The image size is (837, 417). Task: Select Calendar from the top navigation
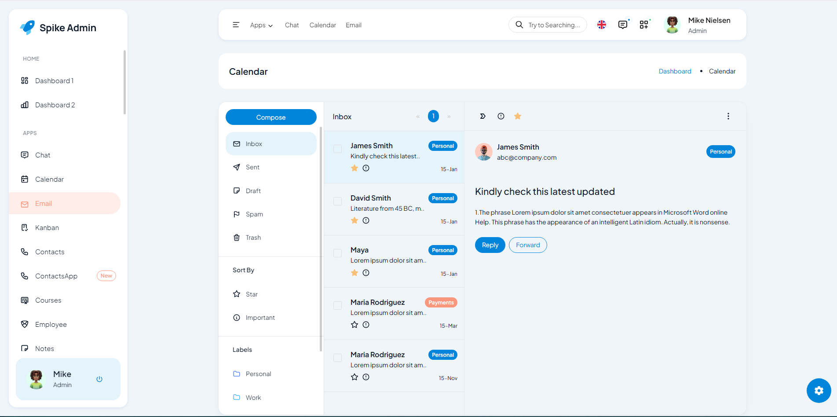point(322,25)
